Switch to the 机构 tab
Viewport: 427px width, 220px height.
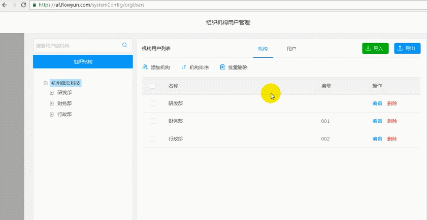[263, 49]
